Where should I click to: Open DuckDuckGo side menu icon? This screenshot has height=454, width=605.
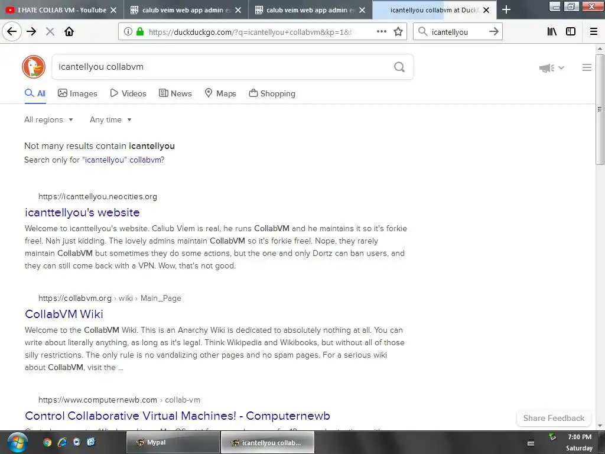pos(587,67)
